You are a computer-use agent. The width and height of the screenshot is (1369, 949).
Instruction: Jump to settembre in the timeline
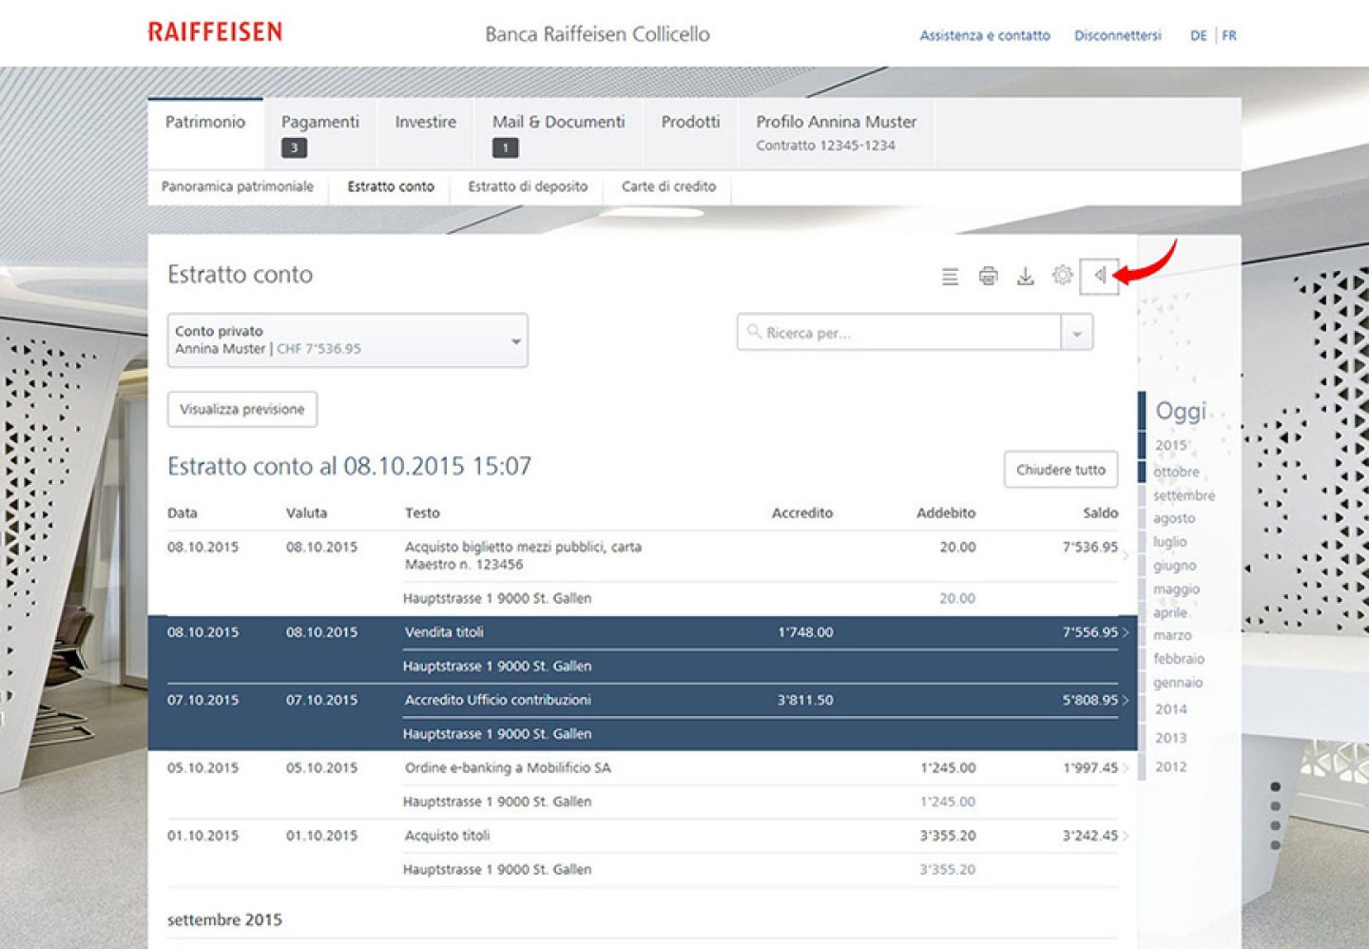[x=1184, y=495]
